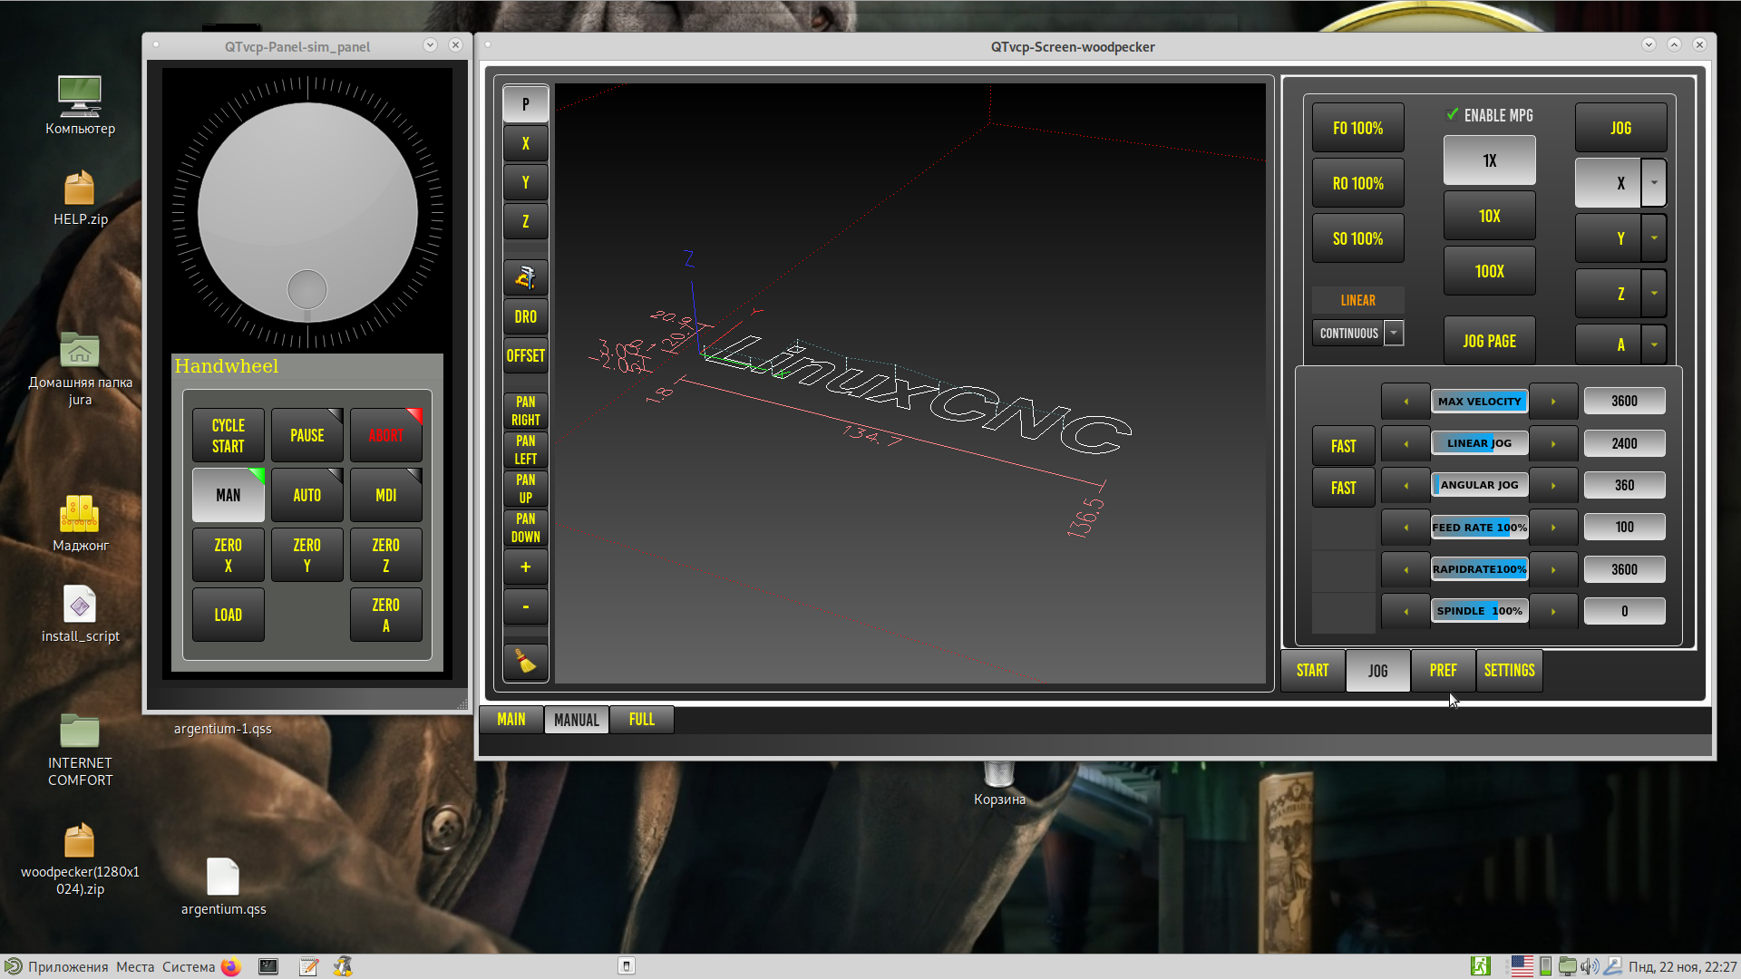
Task: Click the CYCLE START button
Action: (x=228, y=435)
